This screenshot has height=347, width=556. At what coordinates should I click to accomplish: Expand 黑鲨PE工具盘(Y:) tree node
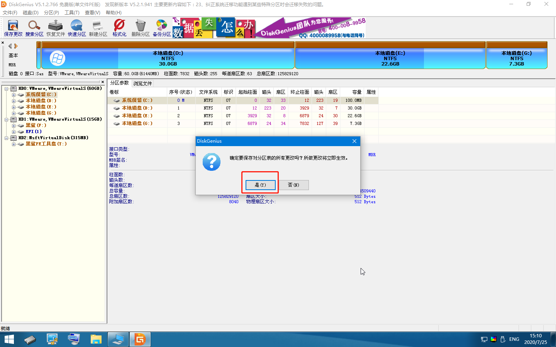point(14,144)
